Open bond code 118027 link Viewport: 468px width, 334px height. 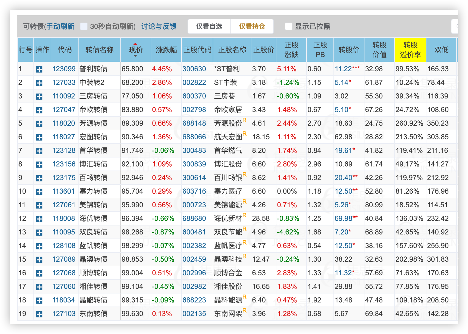(64, 137)
